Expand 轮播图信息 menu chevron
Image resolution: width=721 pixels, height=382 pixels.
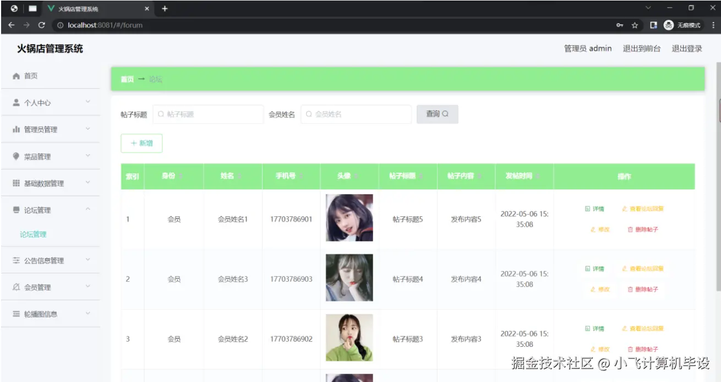[x=88, y=313]
